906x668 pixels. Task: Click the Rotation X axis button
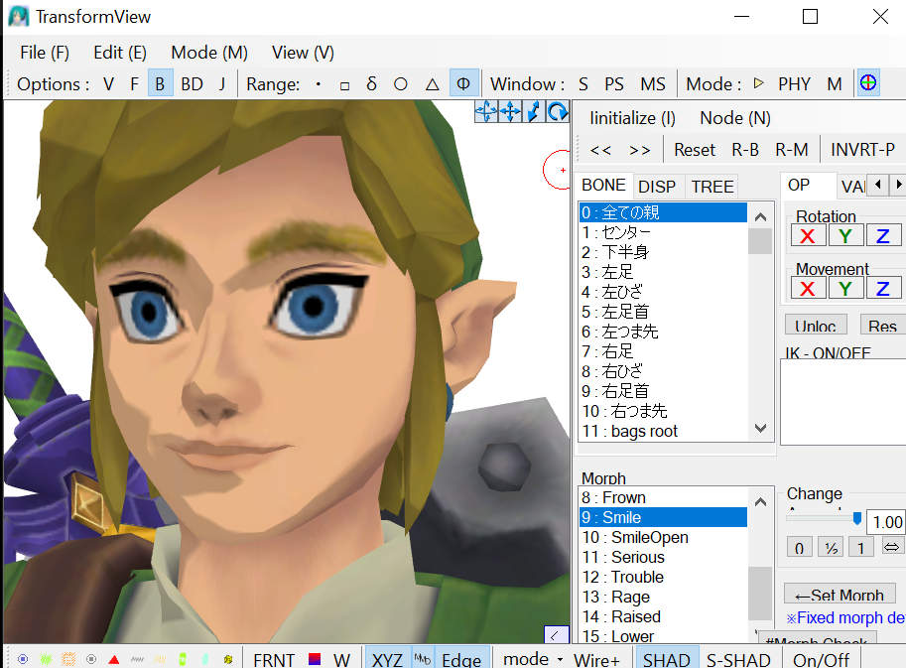pyautogui.click(x=808, y=236)
